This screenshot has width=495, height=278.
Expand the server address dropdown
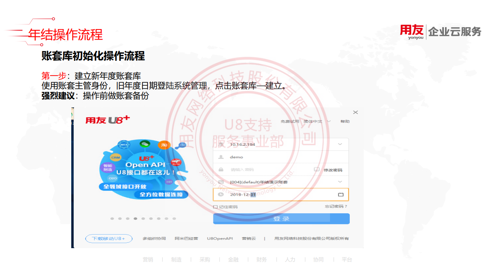340,144
